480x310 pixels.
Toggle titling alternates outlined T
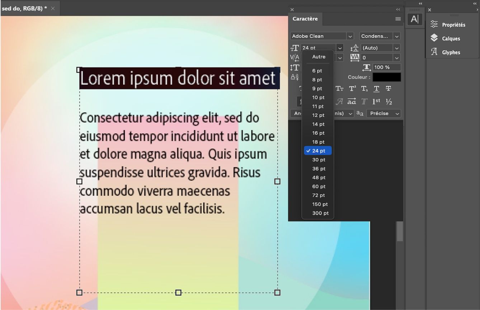tap(364, 102)
